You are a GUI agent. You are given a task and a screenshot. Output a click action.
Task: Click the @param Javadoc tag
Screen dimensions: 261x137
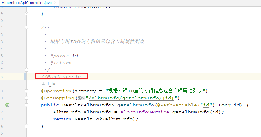coord(59,56)
